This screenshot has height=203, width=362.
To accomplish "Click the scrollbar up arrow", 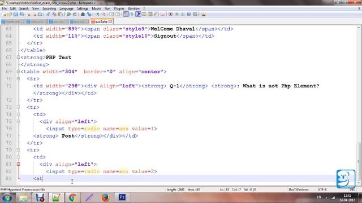I will (359, 28).
